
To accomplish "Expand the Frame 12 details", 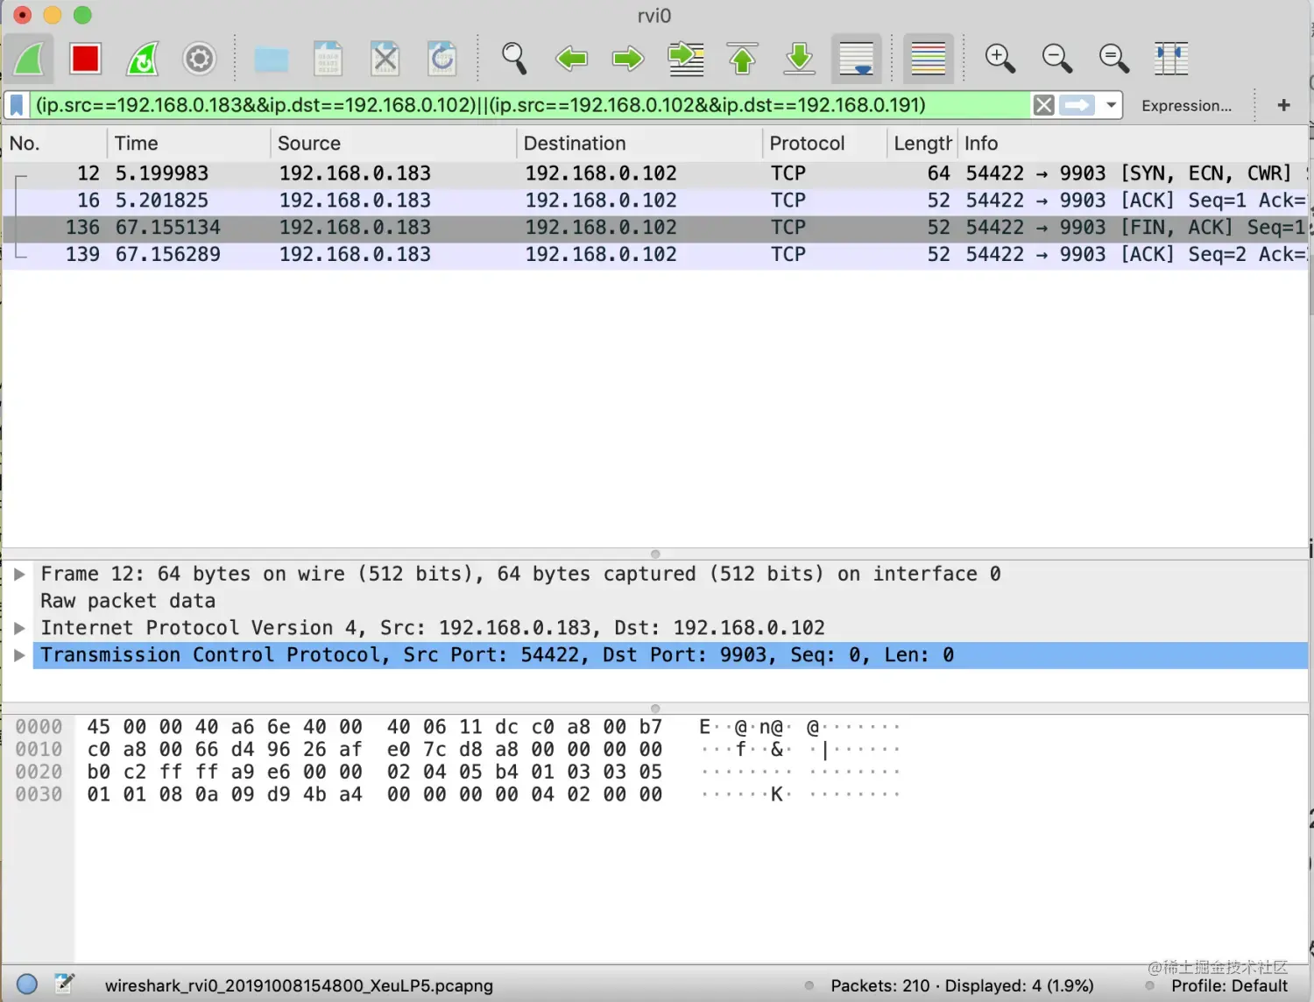I will pyautogui.click(x=19, y=575).
